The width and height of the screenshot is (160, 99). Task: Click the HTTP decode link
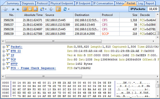pyautogui.click(x=14, y=64)
